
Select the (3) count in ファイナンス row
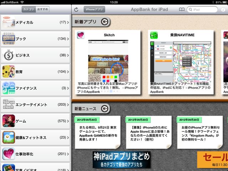pos(64,88)
